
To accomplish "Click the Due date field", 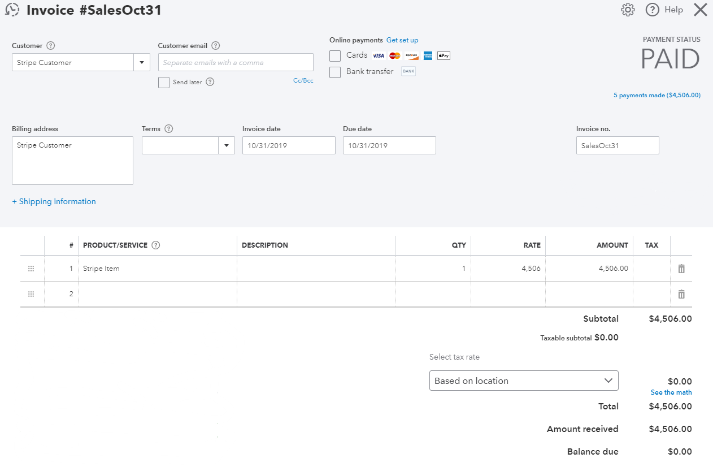I will tap(389, 145).
